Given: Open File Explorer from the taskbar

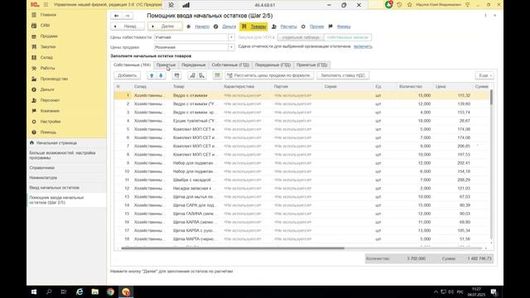Looking at the screenshot, I should point(95,292).
